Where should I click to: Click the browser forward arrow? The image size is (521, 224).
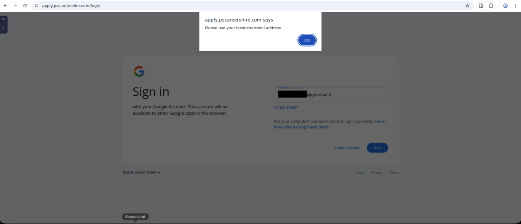pyautogui.click(x=15, y=6)
